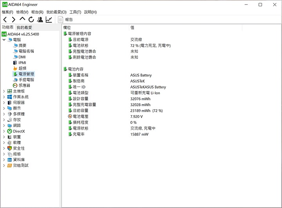Click the 顯示 monitor icon
This screenshot has height=208, width=282.
[x=9, y=109]
